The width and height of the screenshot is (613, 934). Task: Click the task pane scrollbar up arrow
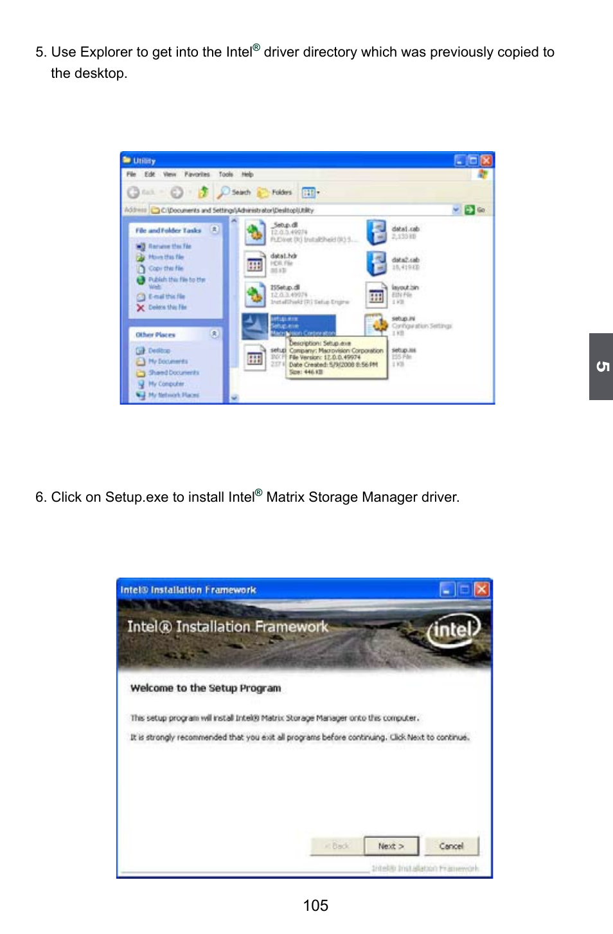(x=234, y=221)
